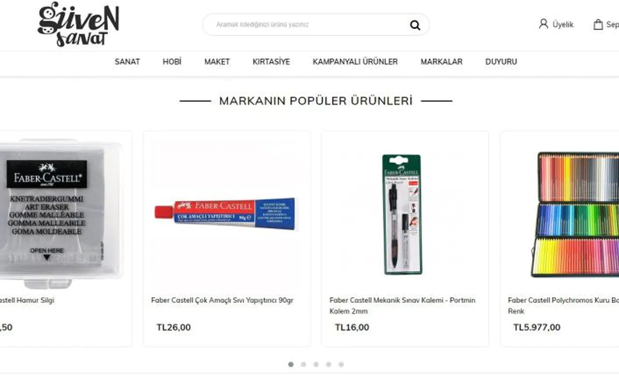This screenshot has height=377, width=619.
Task: Open the MAKET menu item
Action: click(217, 62)
